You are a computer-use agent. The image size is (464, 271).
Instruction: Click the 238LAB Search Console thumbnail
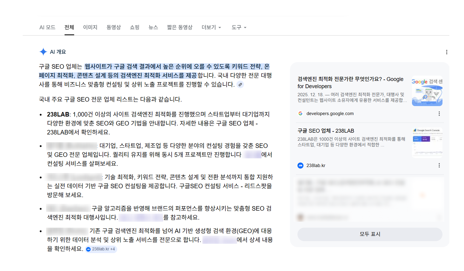(x=427, y=143)
